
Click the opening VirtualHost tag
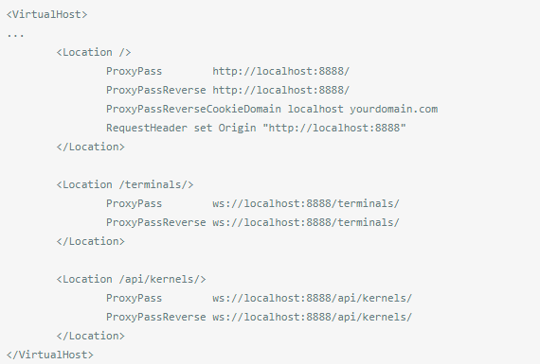tap(46, 14)
